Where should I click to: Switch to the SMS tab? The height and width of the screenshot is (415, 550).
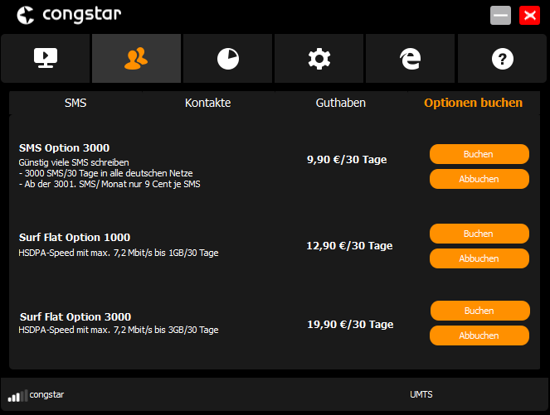tap(75, 103)
